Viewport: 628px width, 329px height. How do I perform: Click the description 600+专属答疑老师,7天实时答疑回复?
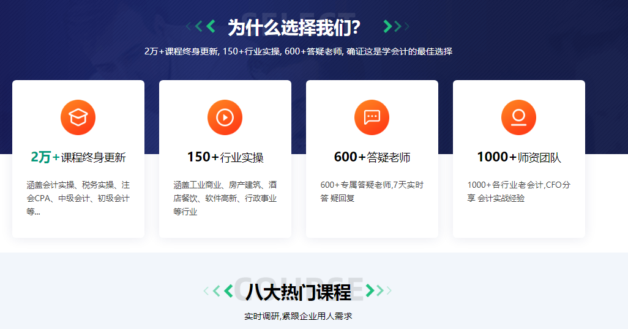pyautogui.click(x=372, y=191)
